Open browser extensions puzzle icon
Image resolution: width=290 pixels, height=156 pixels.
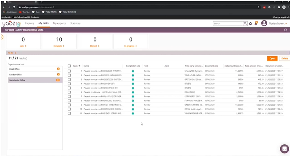coord(279,7)
